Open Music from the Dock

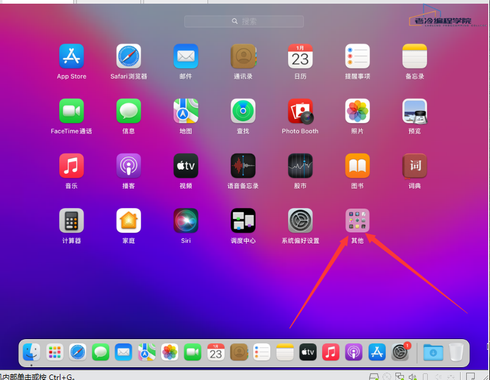(331, 352)
